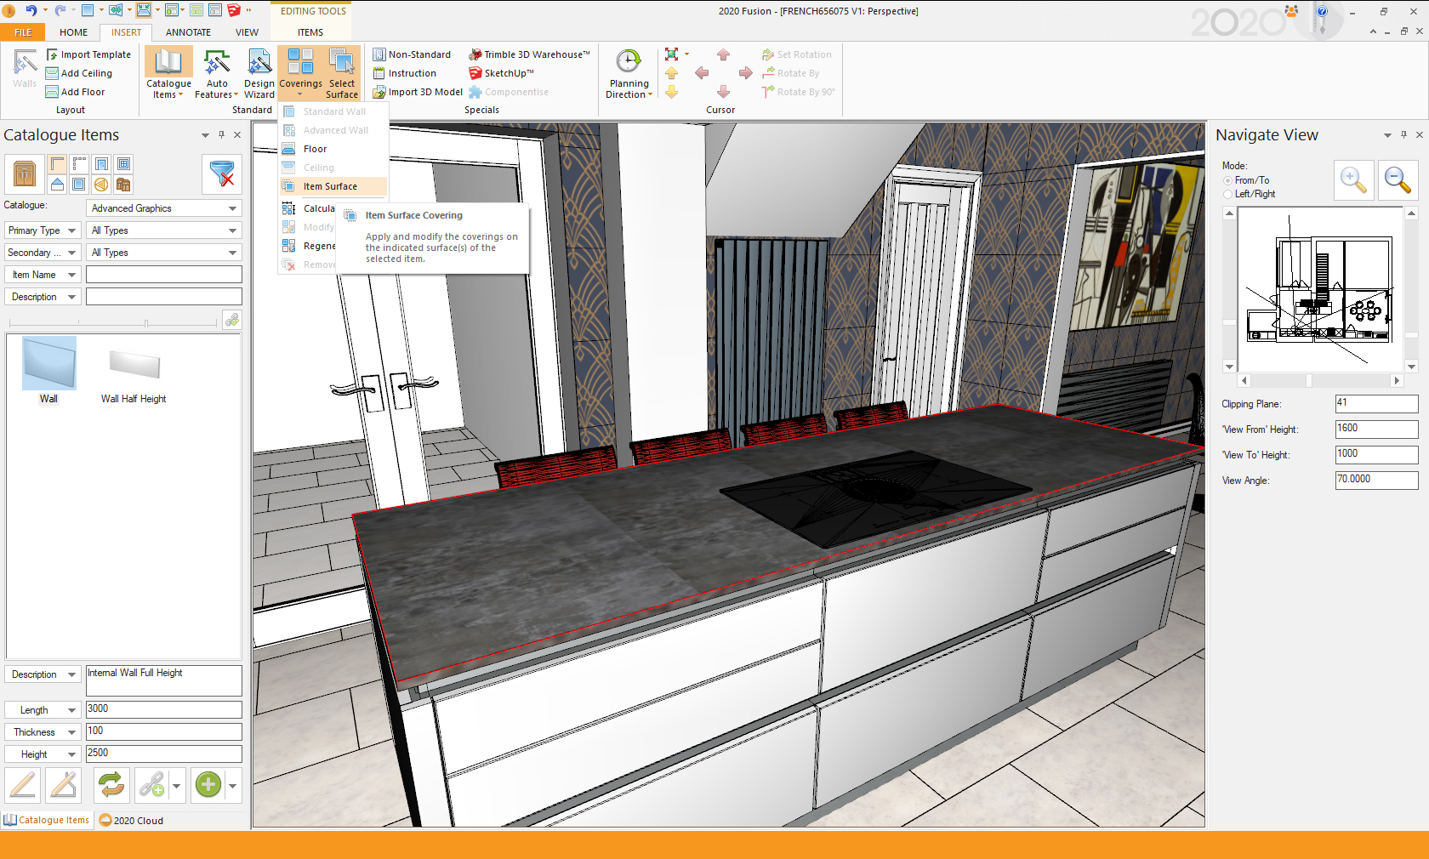Switch to the ANNOTATE ribbon tab

point(188,32)
